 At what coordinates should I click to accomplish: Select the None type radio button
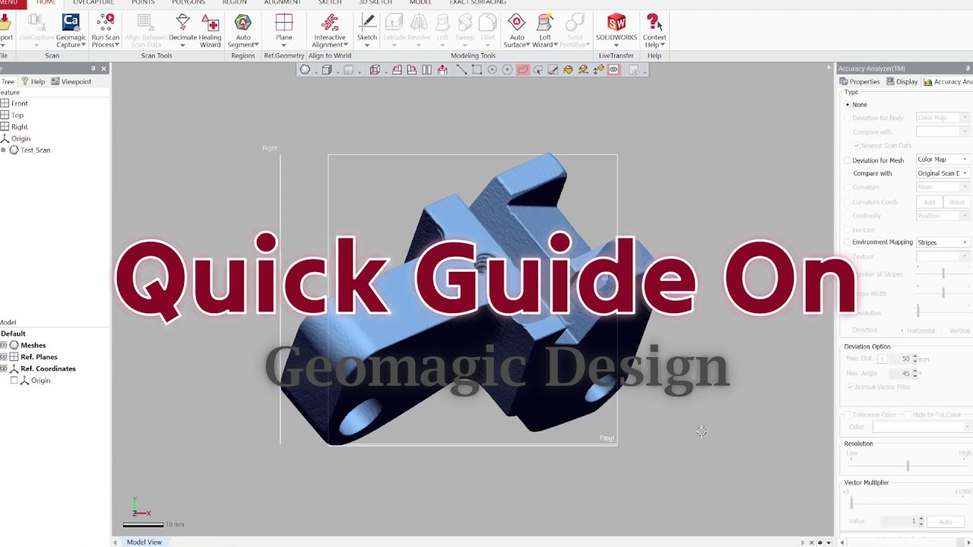[848, 105]
